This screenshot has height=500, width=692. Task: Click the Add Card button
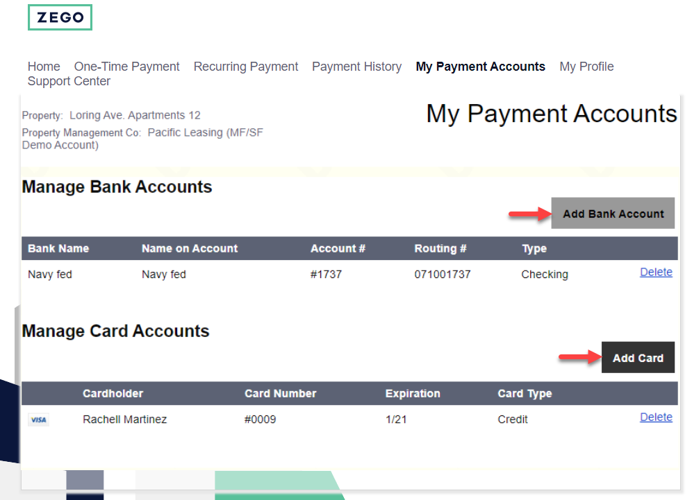637,357
